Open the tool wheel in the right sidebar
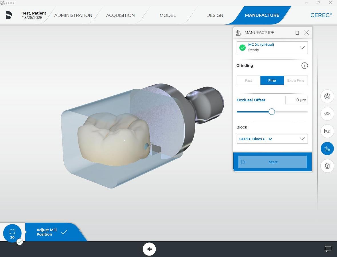The height and width of the screenshot is (257, 337). coord(327,96)
